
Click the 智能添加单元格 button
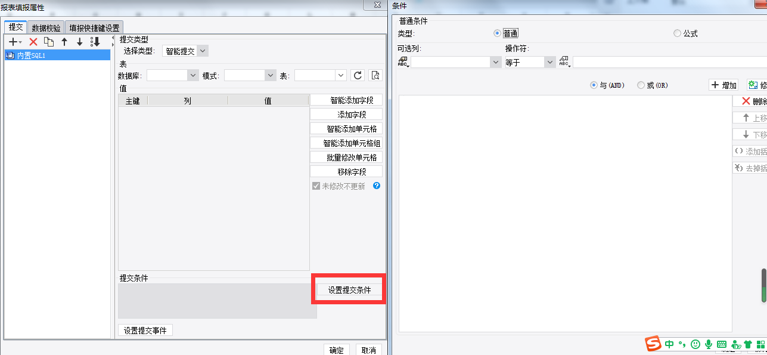[x=346, y=129]
